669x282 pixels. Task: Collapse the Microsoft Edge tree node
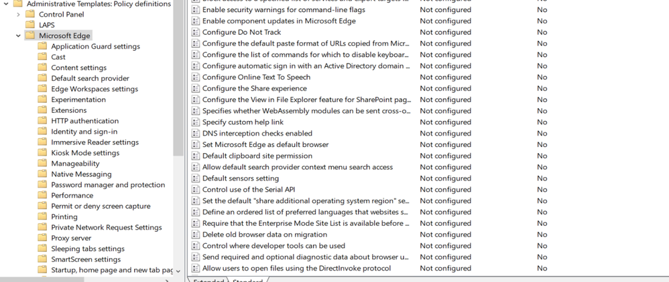point(18,35)
